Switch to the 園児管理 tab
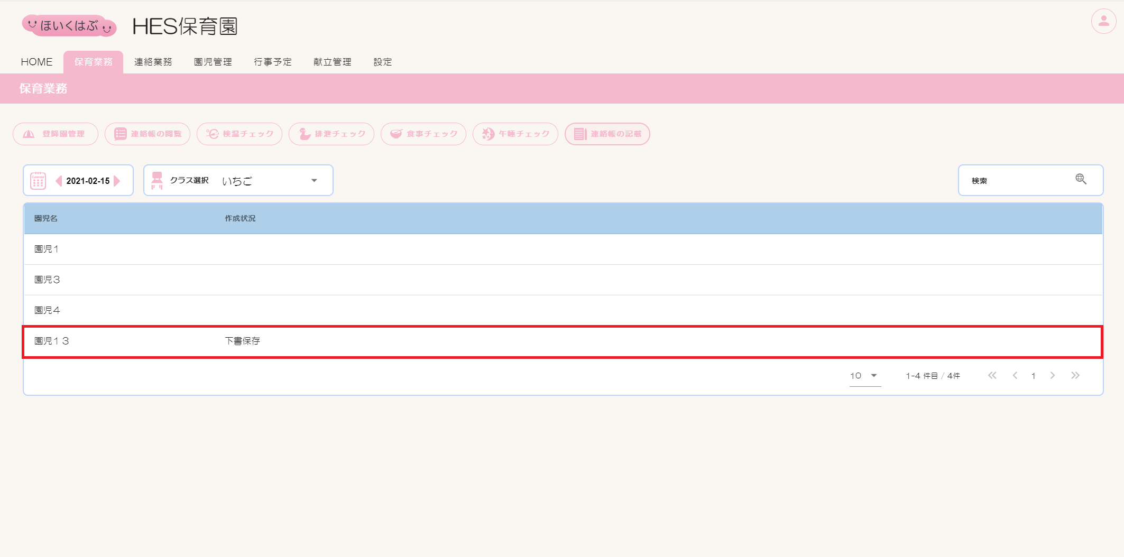 [x=213, y=62]
